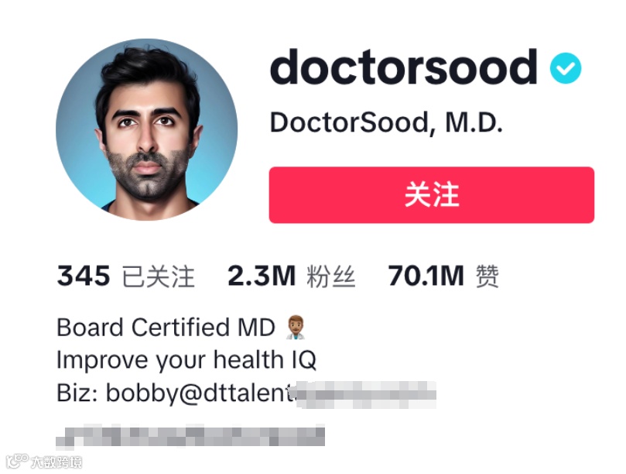Select the DoctorSood, M.D. display name
The height and width of the screenshot is (474, 626).
(386, 122)
